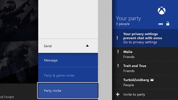Click the crown icon next to TurbidZoidberg
The height and width of the screenshot is (100, 178).
(x=152, y=80)
